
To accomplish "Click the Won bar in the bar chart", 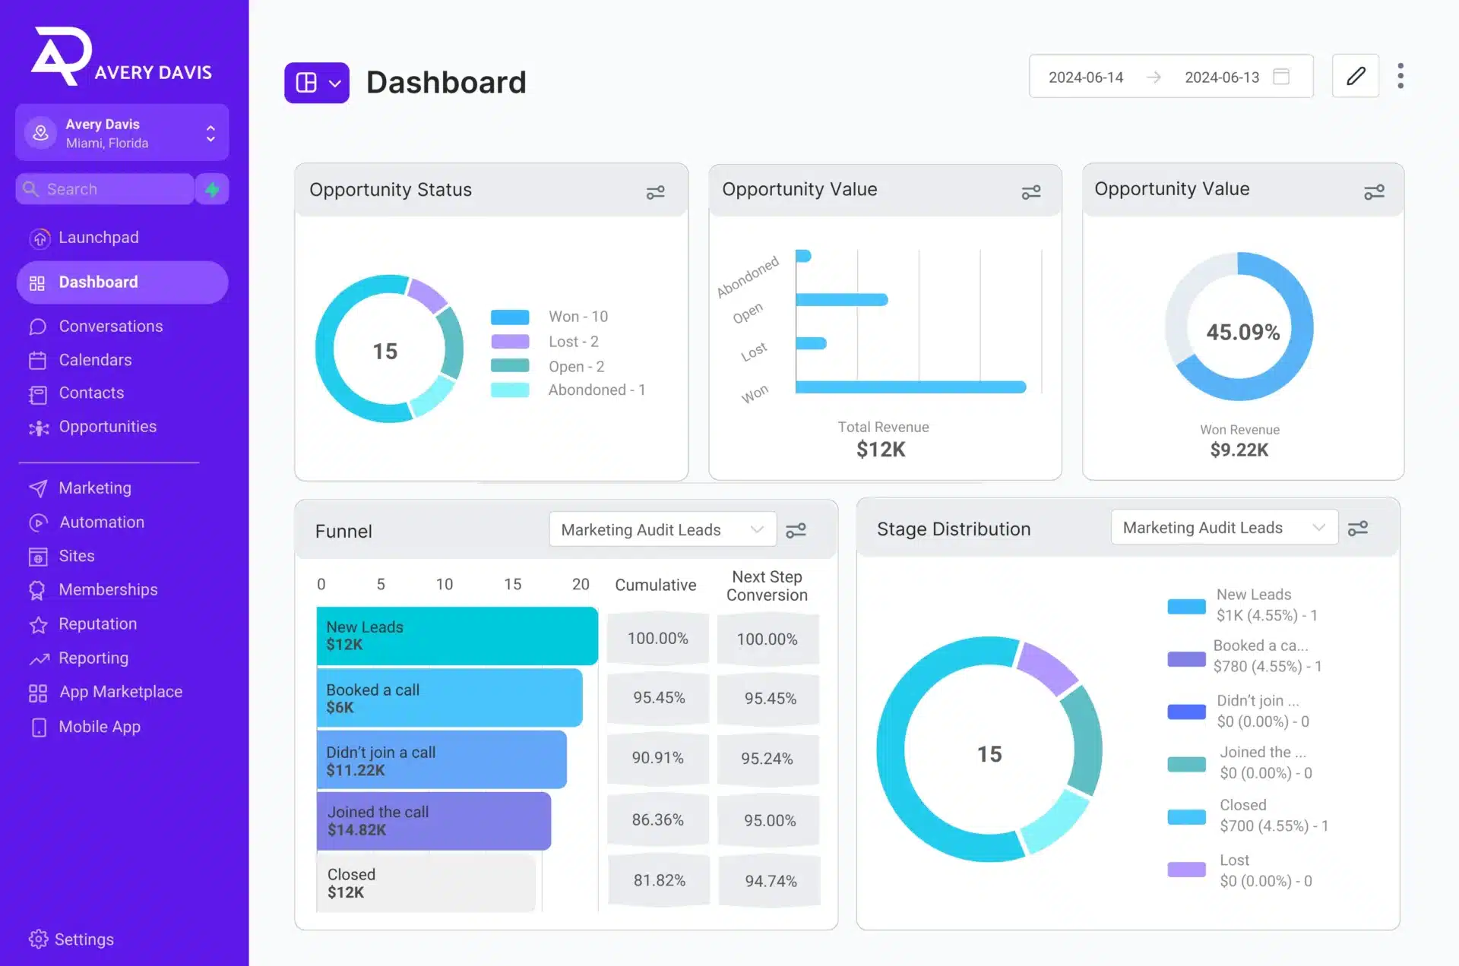I will point(910,388).
